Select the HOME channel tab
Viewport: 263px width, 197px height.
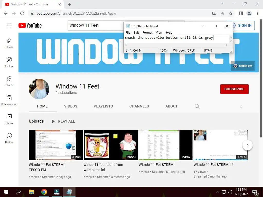coord(42,106)
